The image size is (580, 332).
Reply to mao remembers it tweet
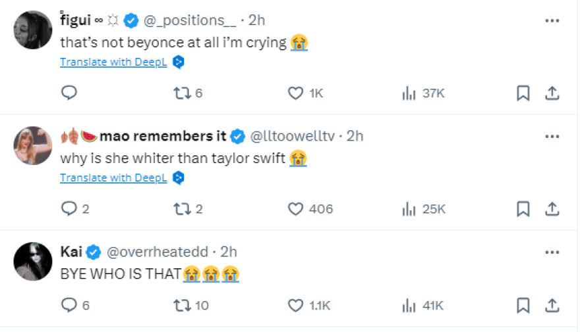[69, 209]
